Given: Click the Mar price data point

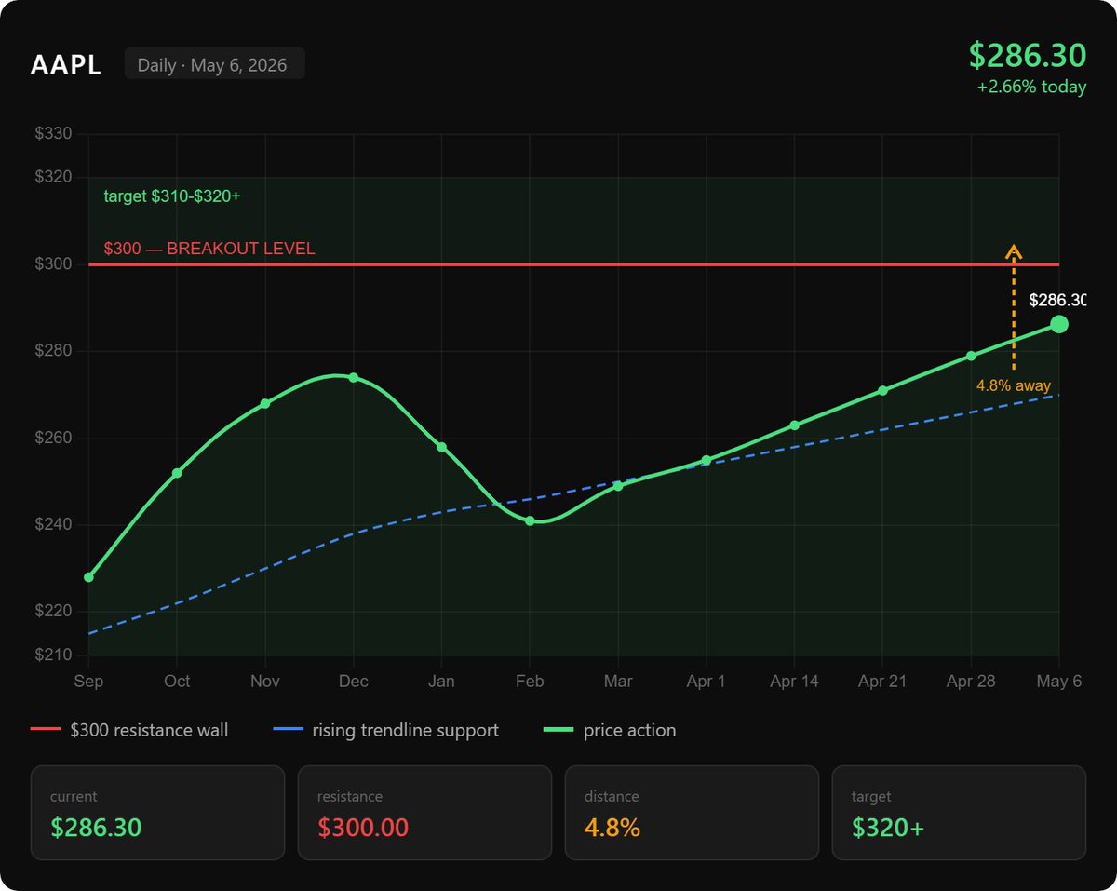Looking at the screenshot, I should [618, 486].
